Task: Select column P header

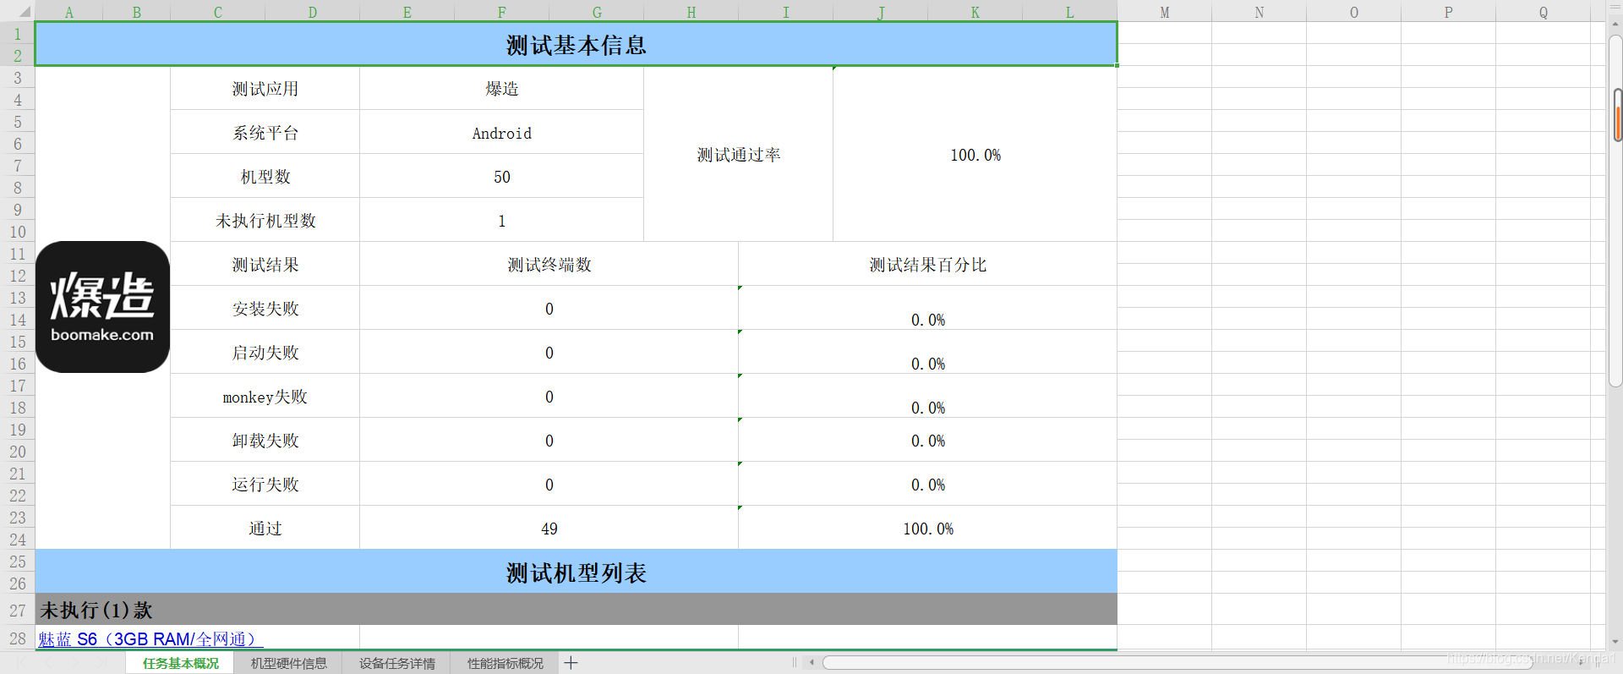Action: (1448, 12)
